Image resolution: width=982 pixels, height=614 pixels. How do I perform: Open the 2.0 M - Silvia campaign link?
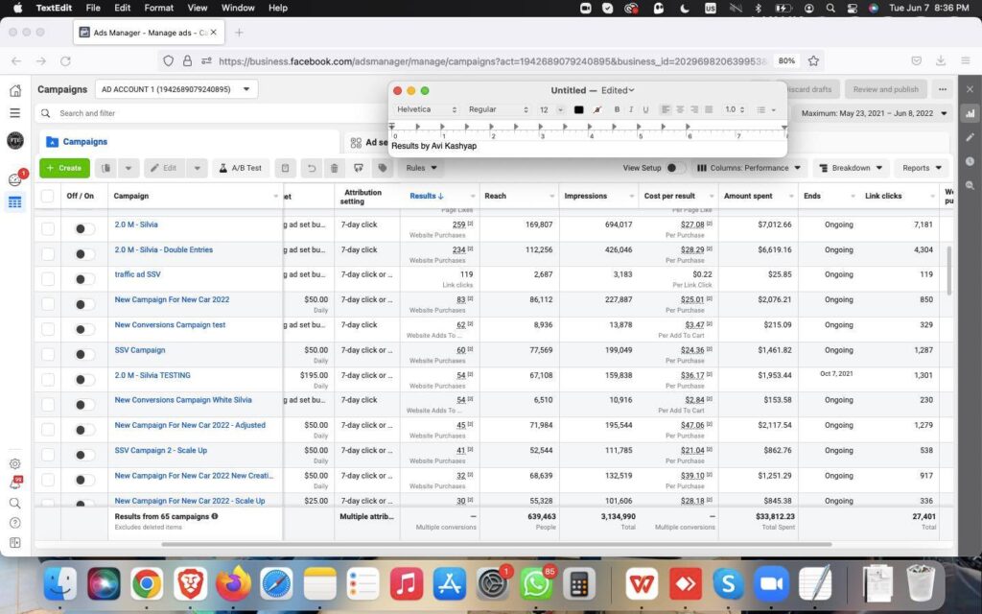136,224
